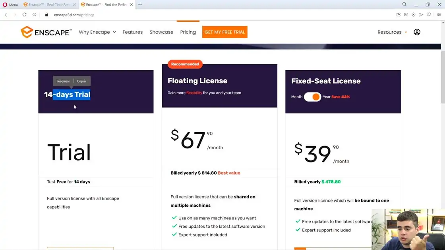Click the Use on as many machines checkmark item

(x=214, y=218)
